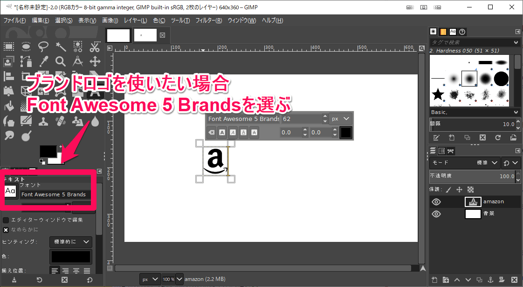
Task: Click the 色 text color swatch in tool options
Action: 71,257
